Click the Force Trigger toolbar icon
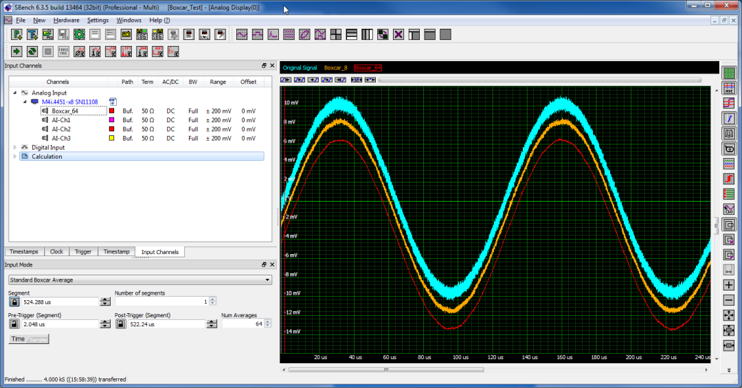Screen dimensions: 742x388 click(x=63, y=52)
